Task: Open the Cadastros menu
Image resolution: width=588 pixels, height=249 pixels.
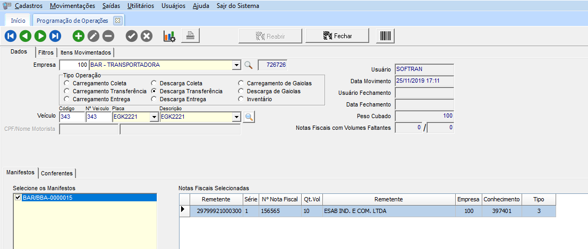Action: point(29,6)
